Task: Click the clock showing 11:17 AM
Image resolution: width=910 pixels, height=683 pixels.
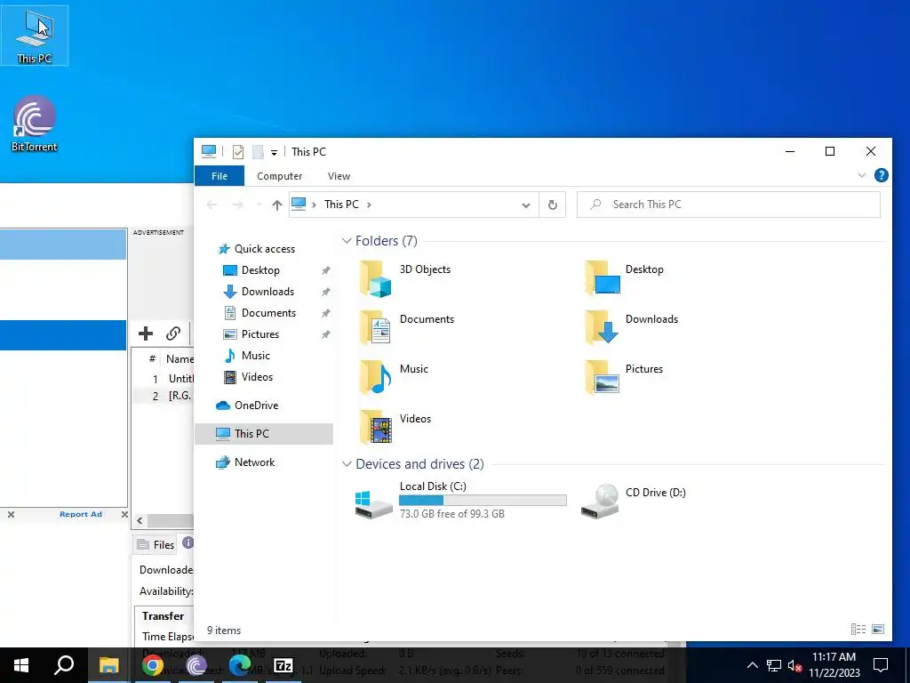Action: (834, 657)
